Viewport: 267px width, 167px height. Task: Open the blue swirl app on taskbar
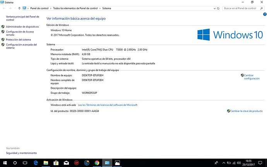point(87,163)
